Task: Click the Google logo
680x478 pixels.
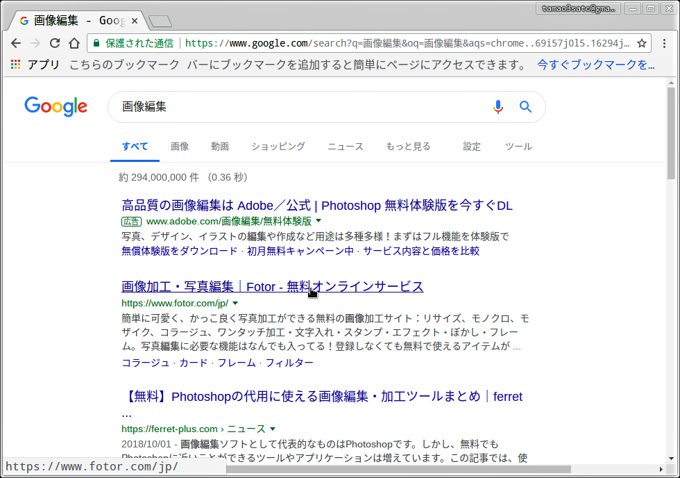Action: (56, 107)
